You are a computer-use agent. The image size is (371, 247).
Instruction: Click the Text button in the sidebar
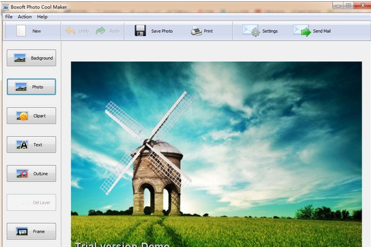tap(31, 145)
